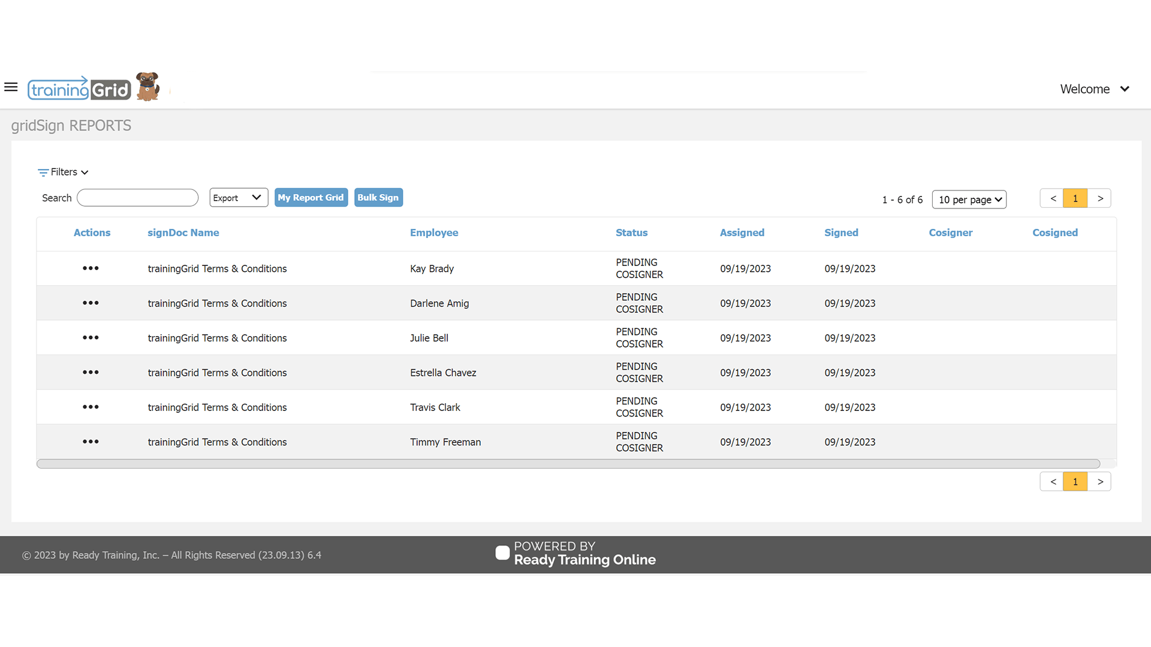This screenshot has height=647, width=1151.
Task: Open the Export dropdown
Action: pyautogui.click(x=238, y=198)
